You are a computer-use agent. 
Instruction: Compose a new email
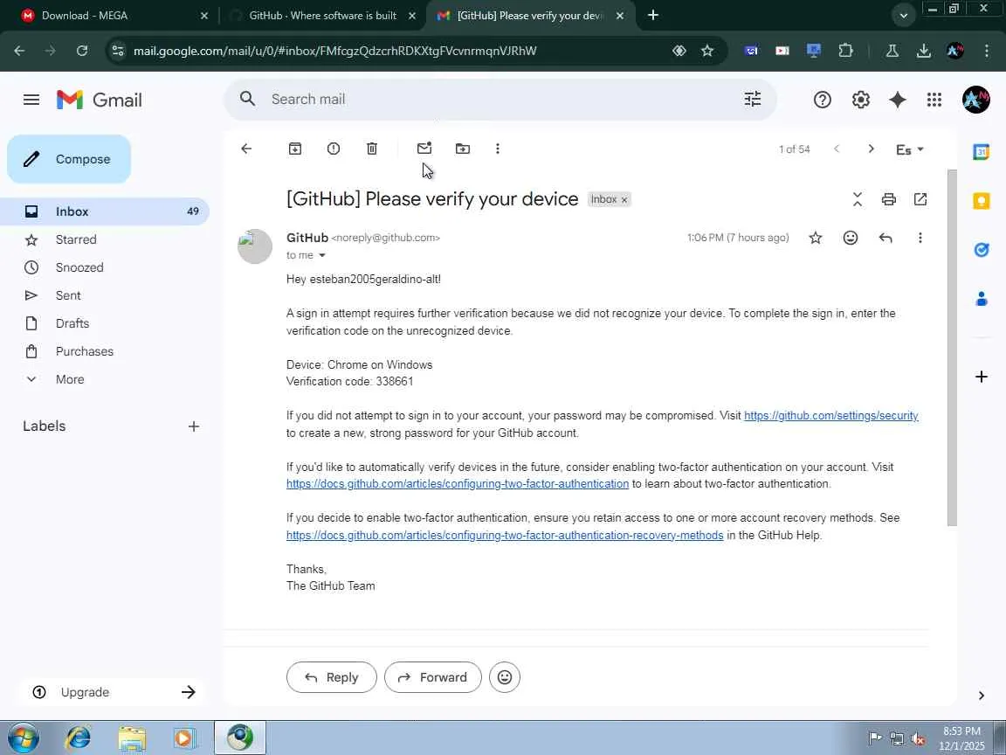(x=69, y=159)
